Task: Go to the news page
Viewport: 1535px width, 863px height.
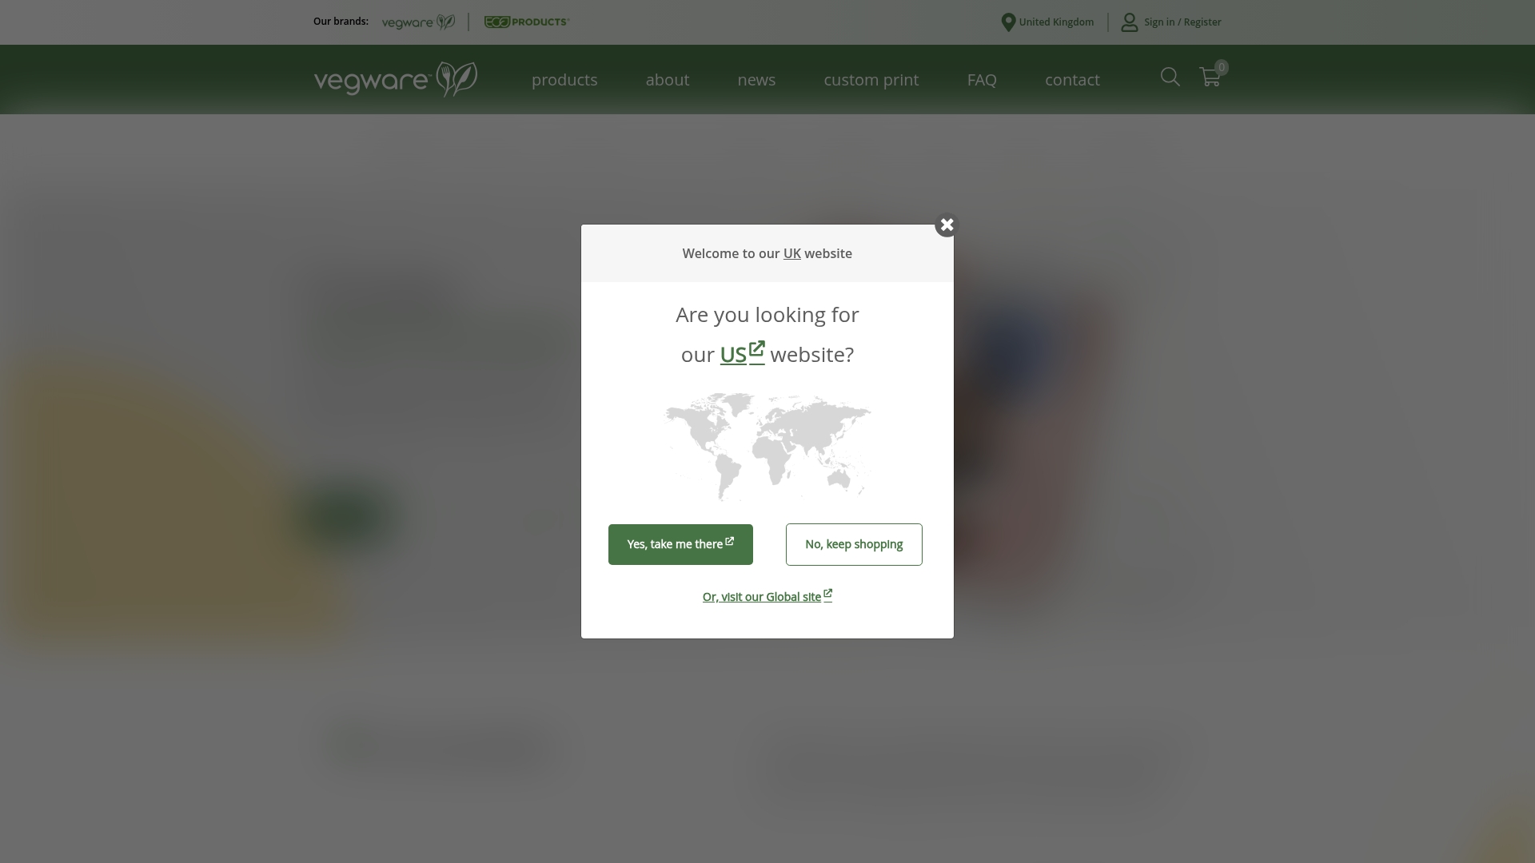Action: coord(756,79)
